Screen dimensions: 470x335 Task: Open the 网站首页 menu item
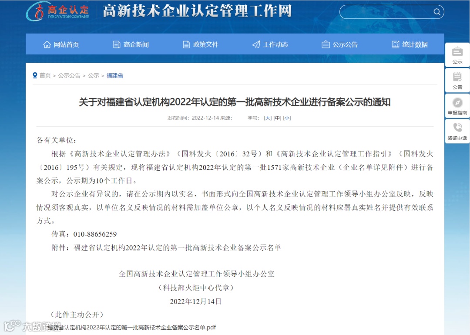tap(66, 45)
